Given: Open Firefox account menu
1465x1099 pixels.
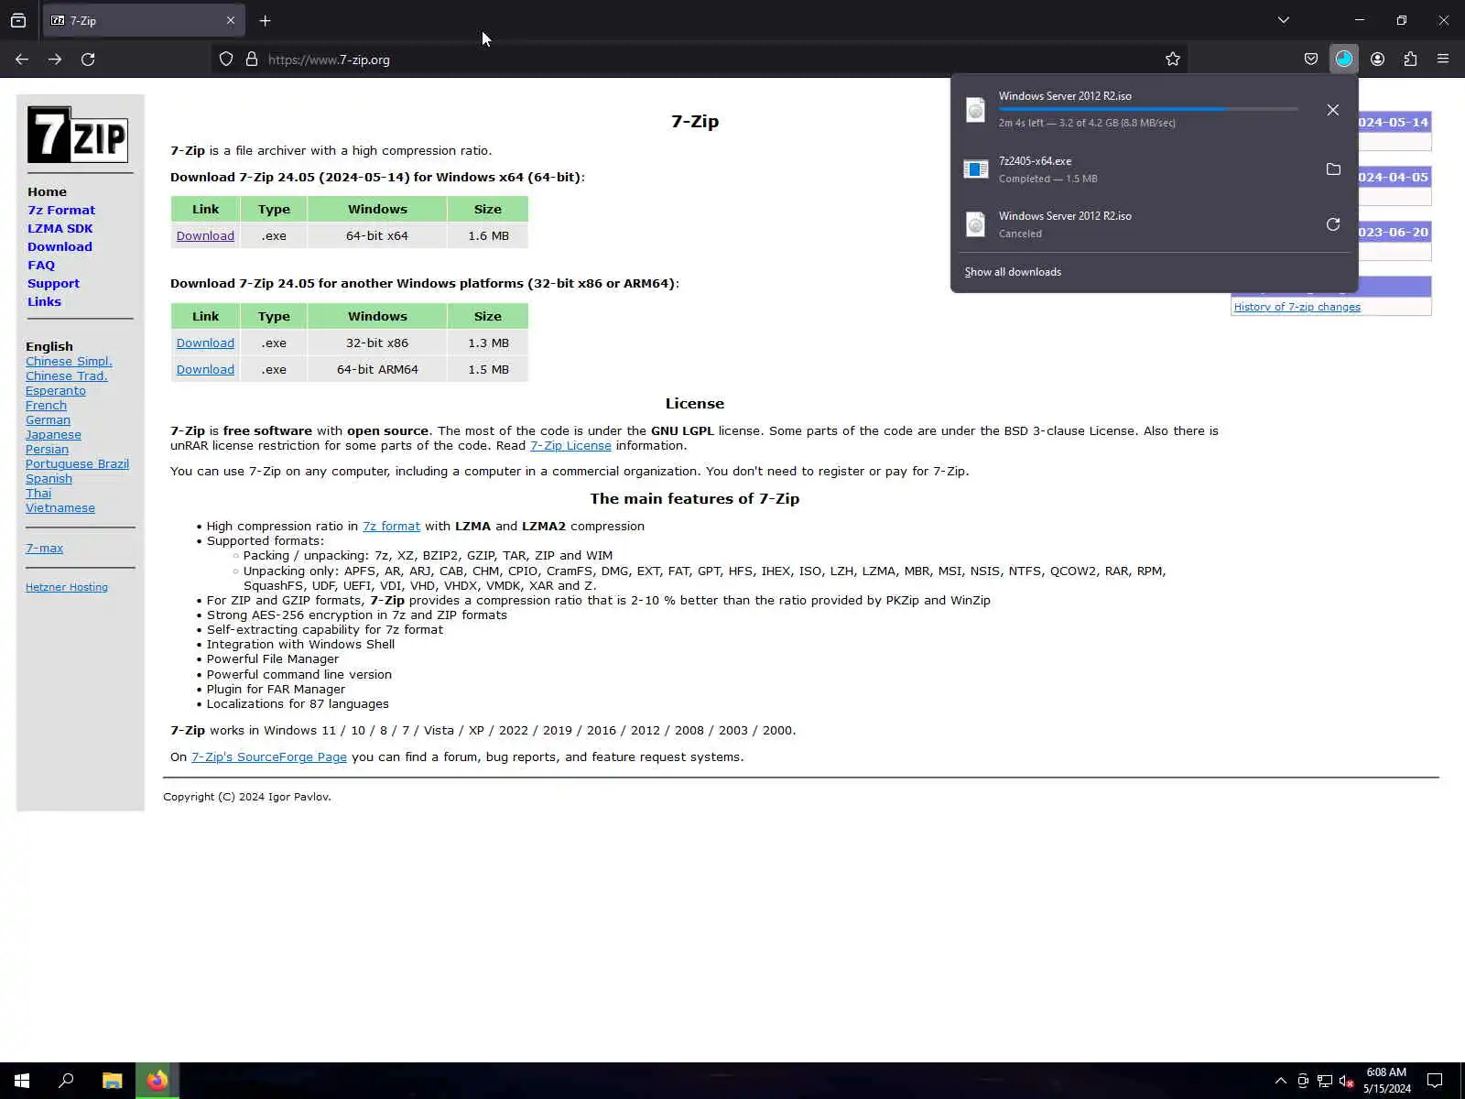Looking at the screenshot, I should click(x=1377, y=60).
